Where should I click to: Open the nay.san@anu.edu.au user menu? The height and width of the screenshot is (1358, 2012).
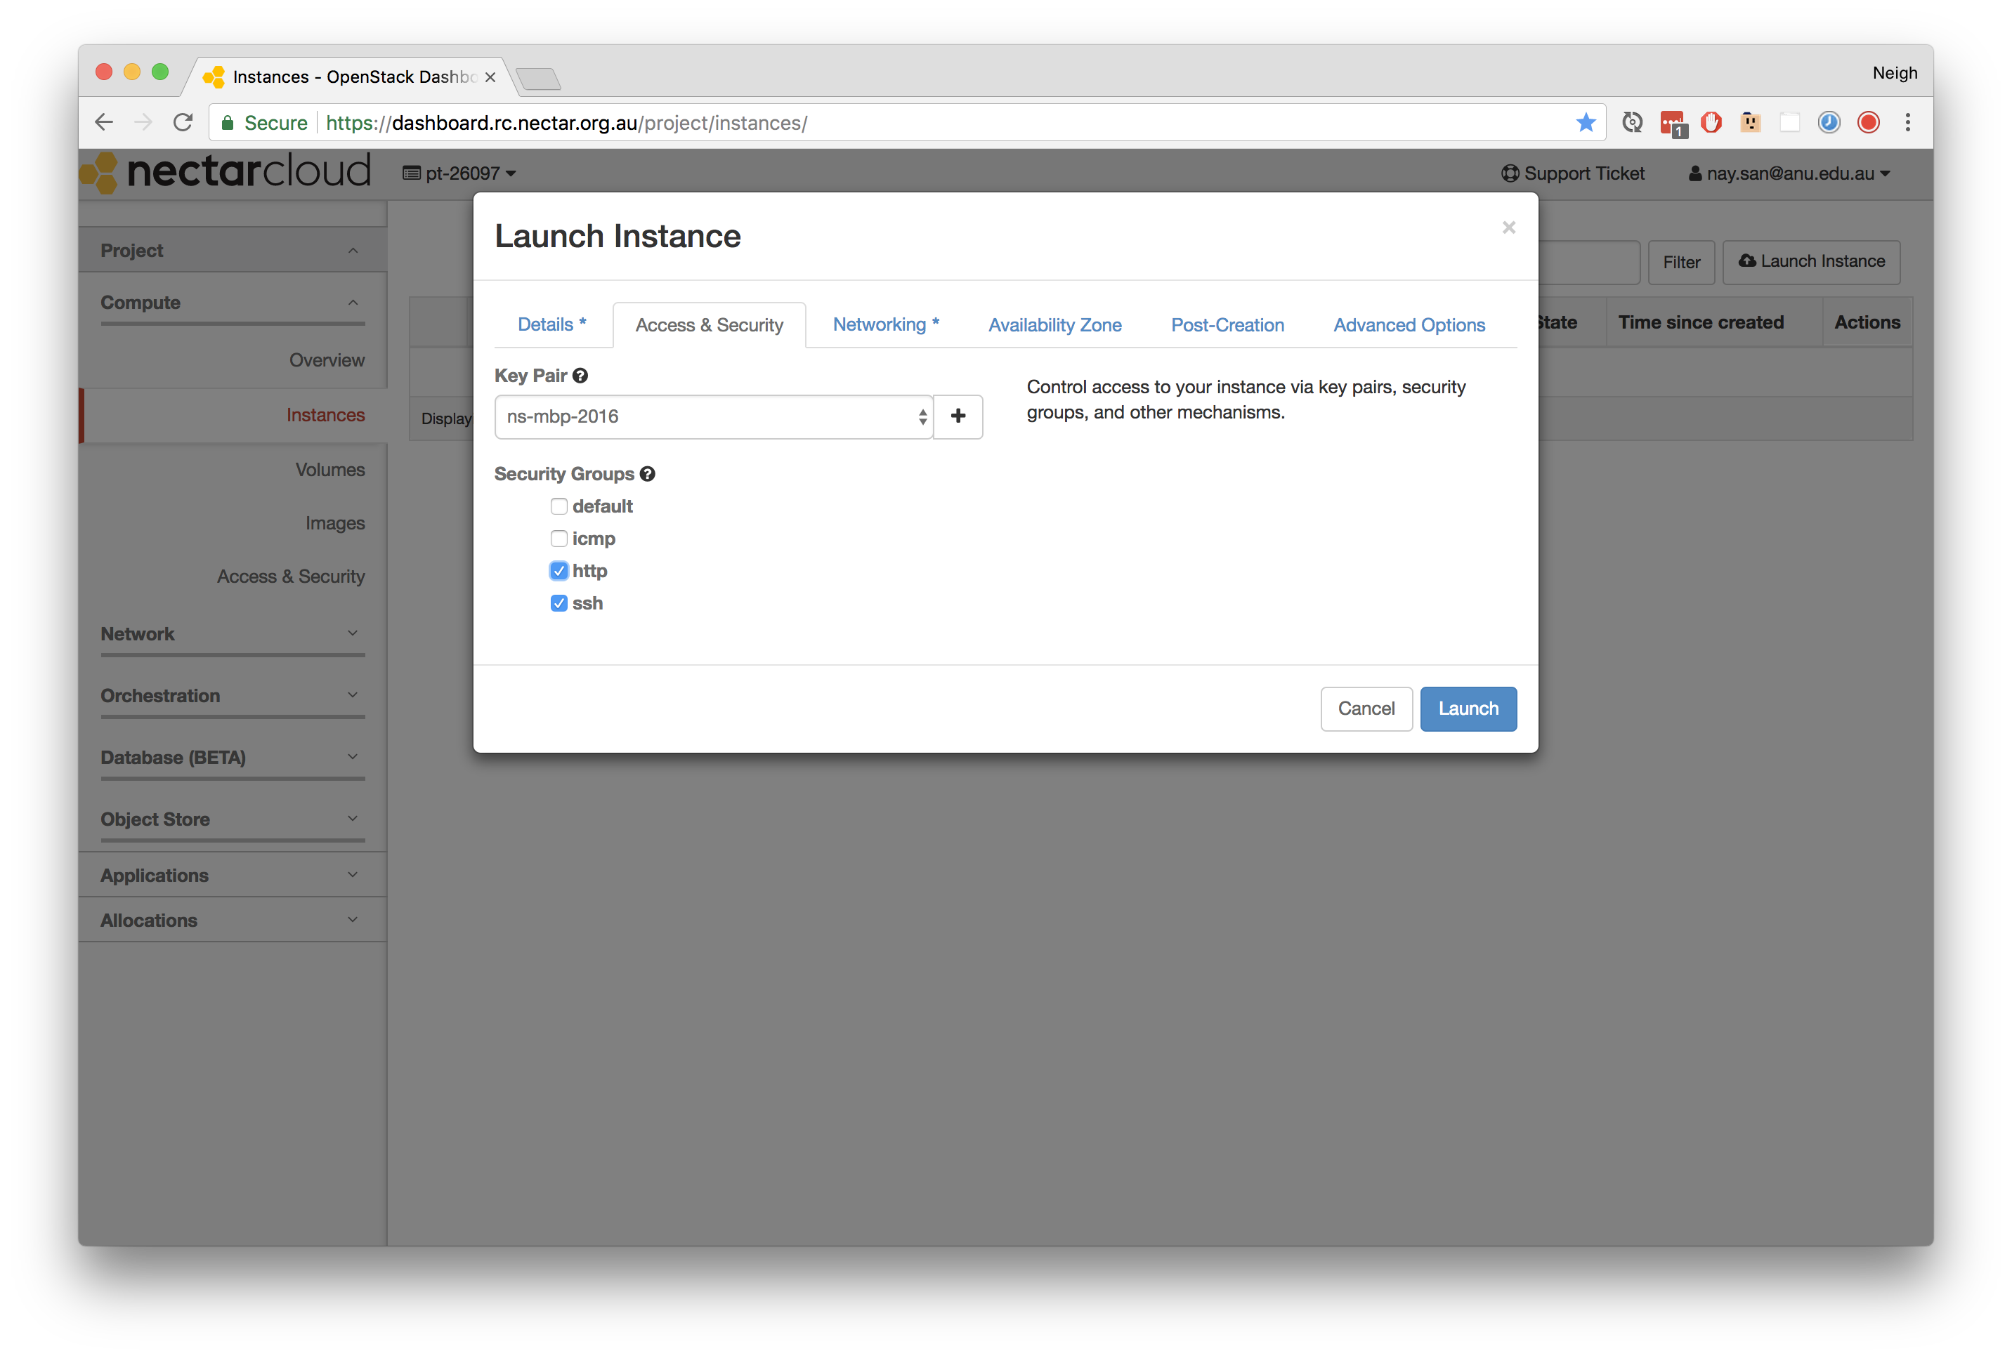pyautogui.click(x=1789, y=173)
